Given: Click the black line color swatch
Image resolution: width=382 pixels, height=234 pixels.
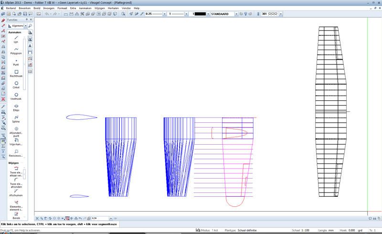Looking at the screenshot, I should (200, 14).
